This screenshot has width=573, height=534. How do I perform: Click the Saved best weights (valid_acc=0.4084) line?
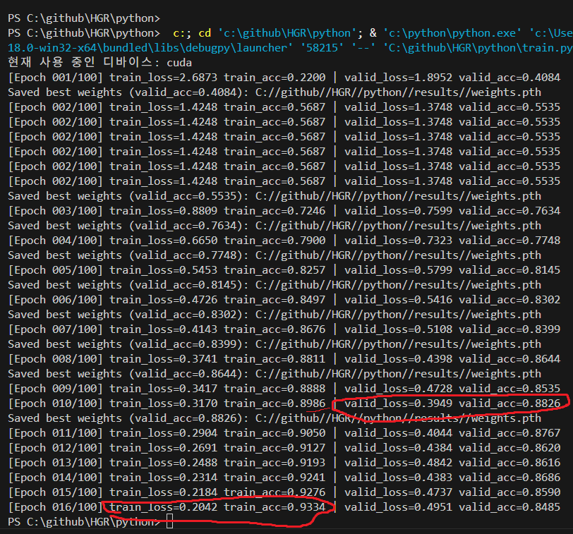point(275,92)
